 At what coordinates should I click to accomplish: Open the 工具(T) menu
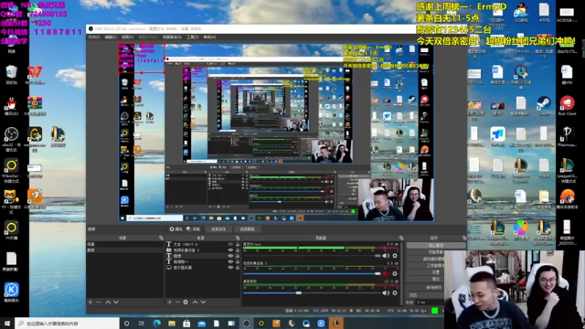(193, 37)
